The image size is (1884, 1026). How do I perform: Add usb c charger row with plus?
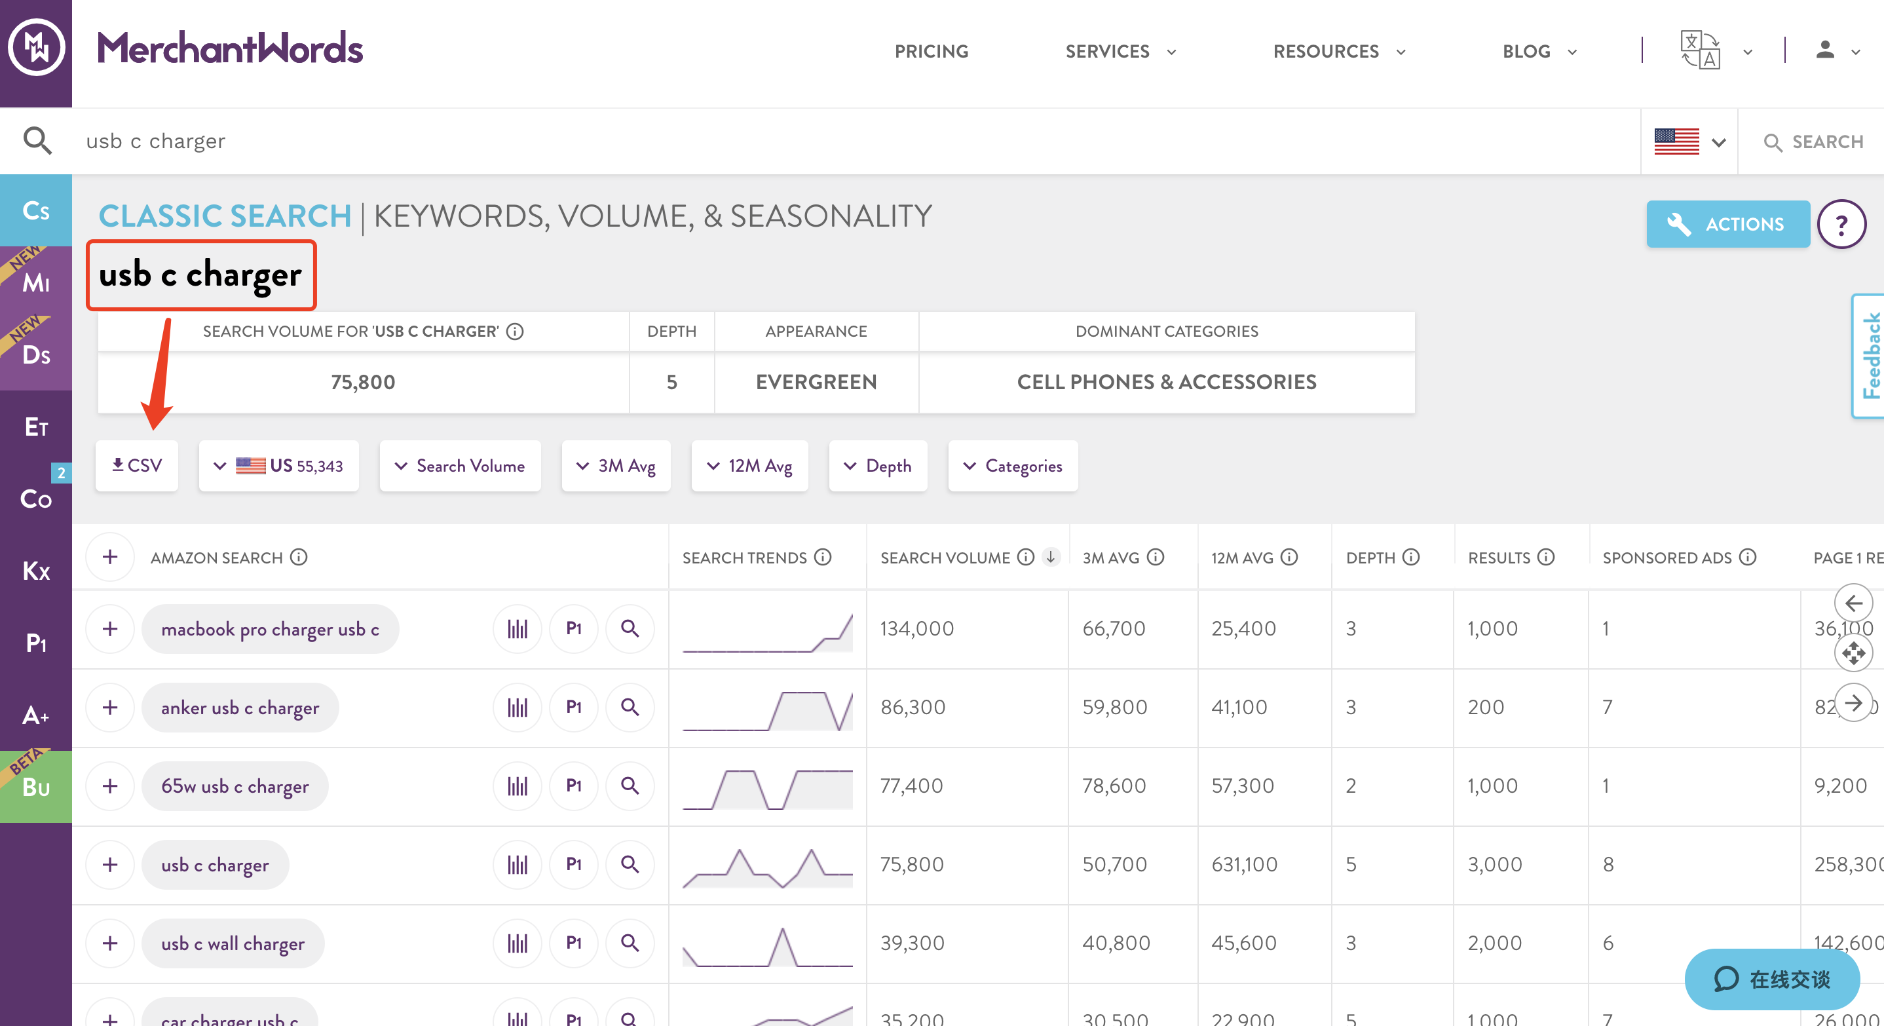[109, 864]
